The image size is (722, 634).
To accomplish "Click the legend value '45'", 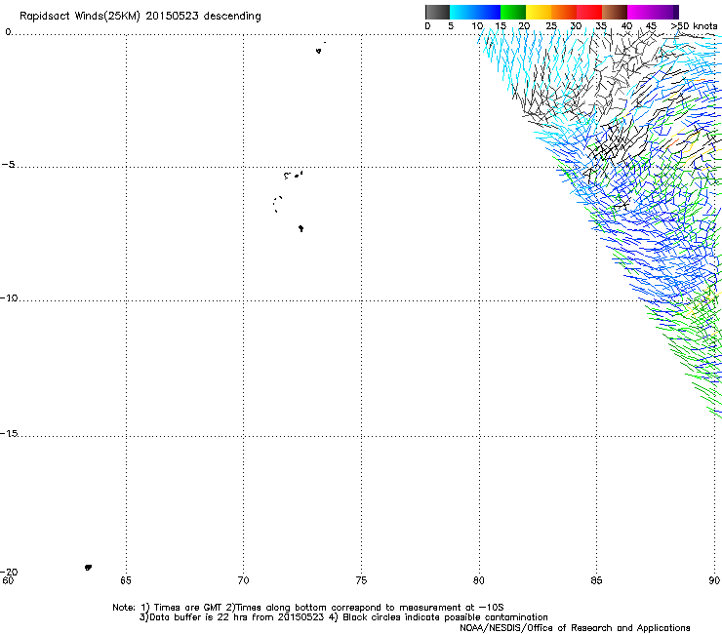I will click(x=651, y=26).
